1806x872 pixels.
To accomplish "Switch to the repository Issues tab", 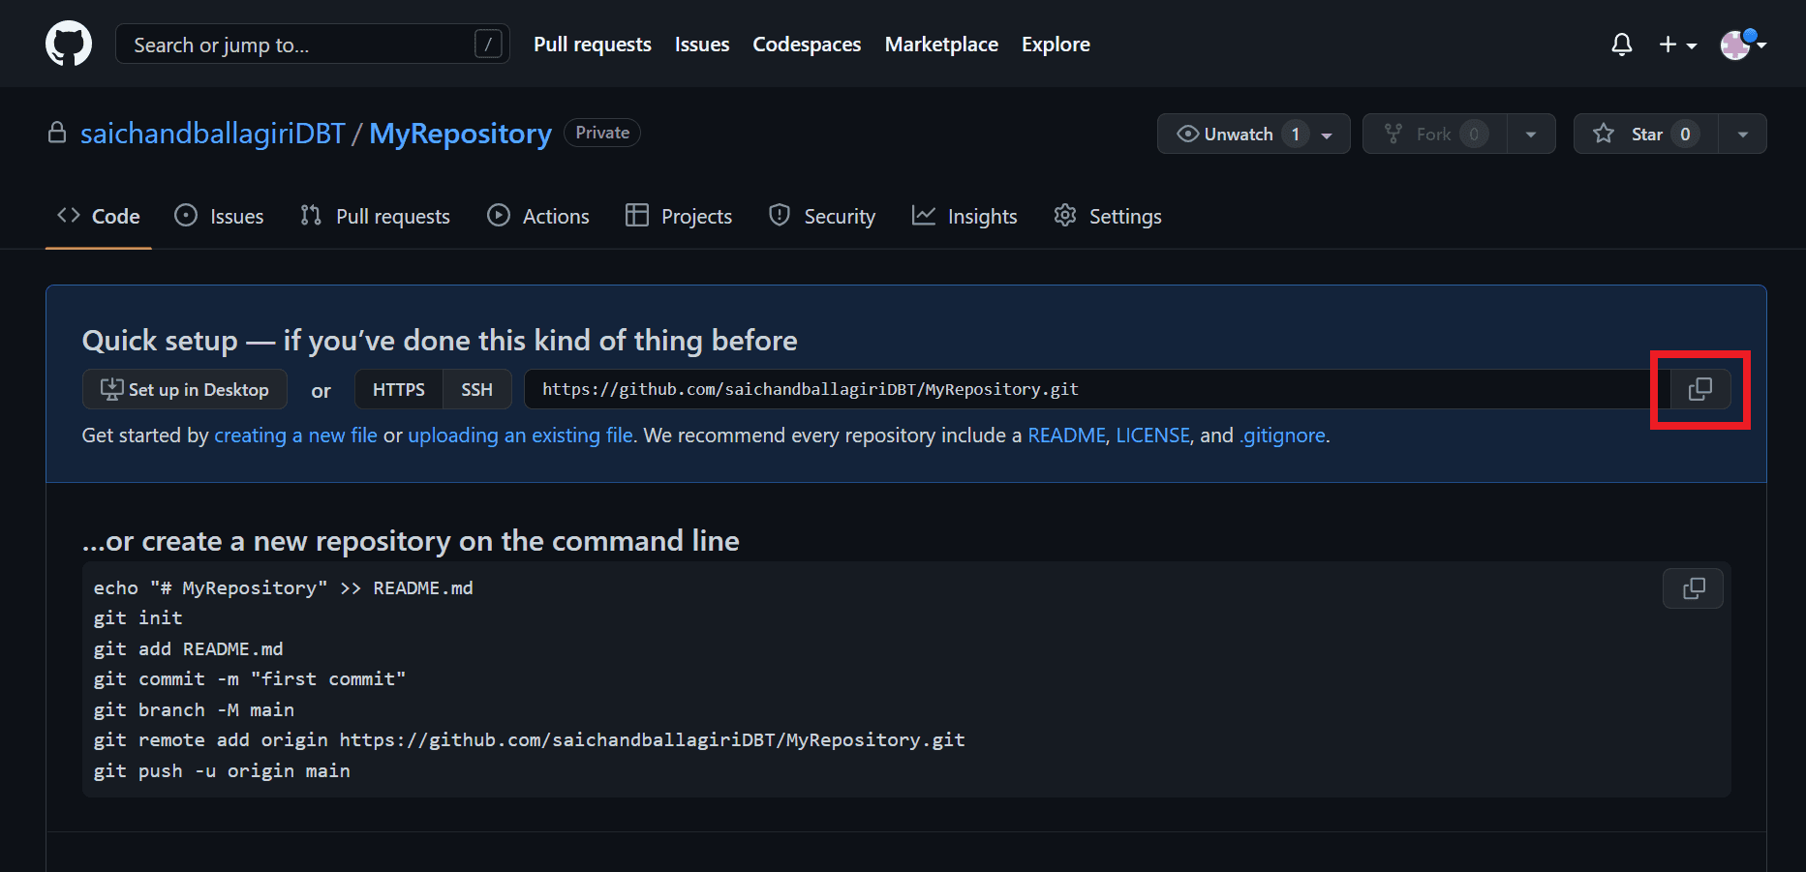I will coord(219,216).
